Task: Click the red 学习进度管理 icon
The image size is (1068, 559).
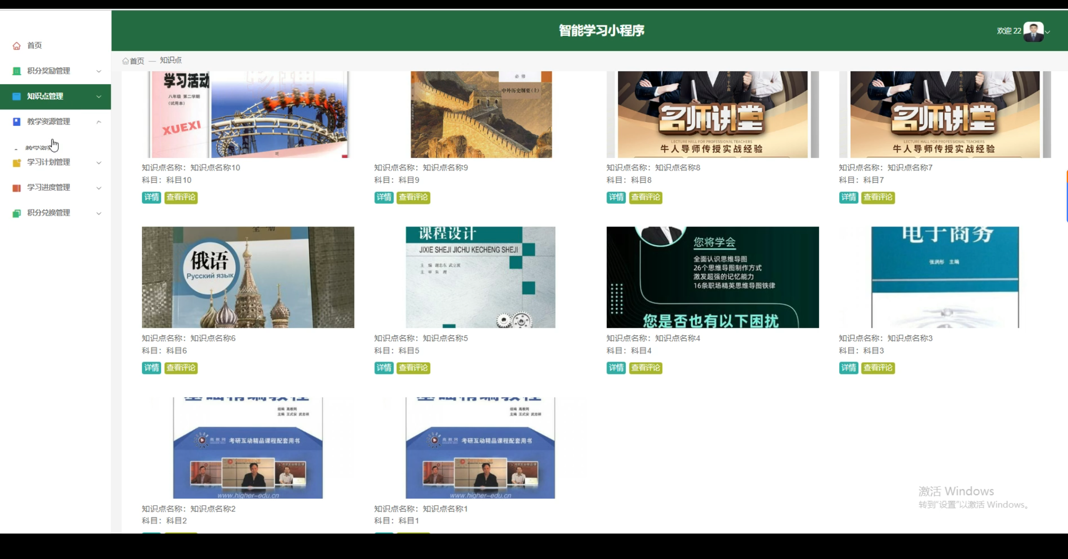Action: pos(17,188)
